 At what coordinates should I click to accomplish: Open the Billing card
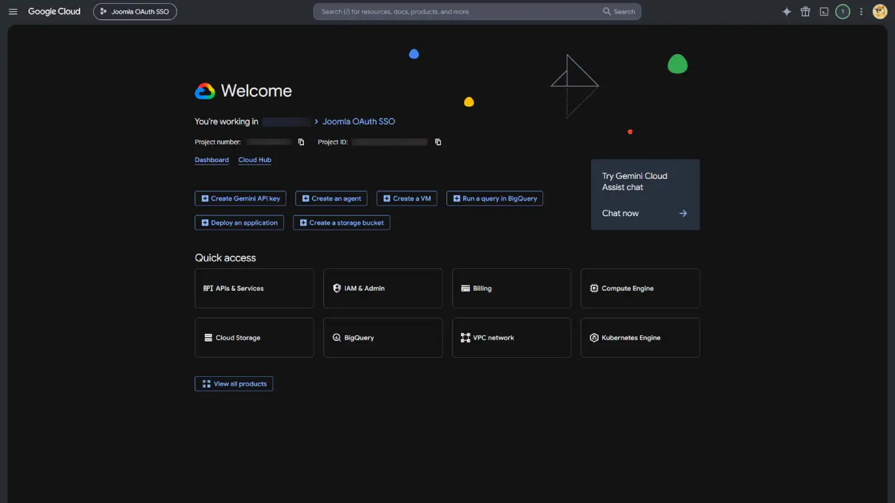click(x=512, y=288)
